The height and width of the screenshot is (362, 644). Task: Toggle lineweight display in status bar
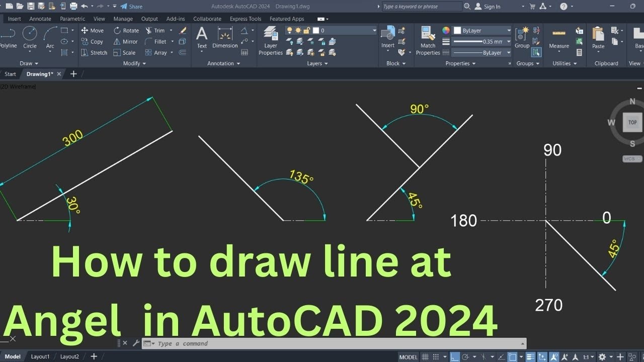[x=530, y=357]
